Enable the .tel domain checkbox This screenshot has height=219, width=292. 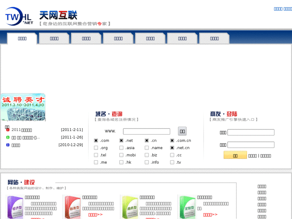96,155
